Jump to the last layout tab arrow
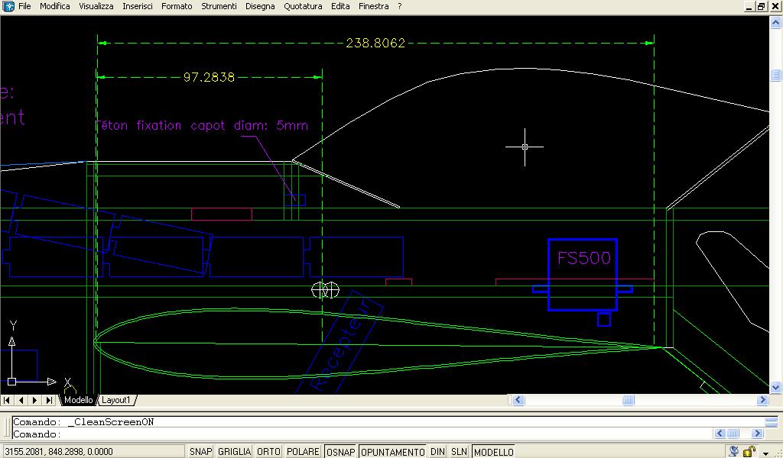The width and height of the screenshot is (783, 458). [x=49, y=400]
